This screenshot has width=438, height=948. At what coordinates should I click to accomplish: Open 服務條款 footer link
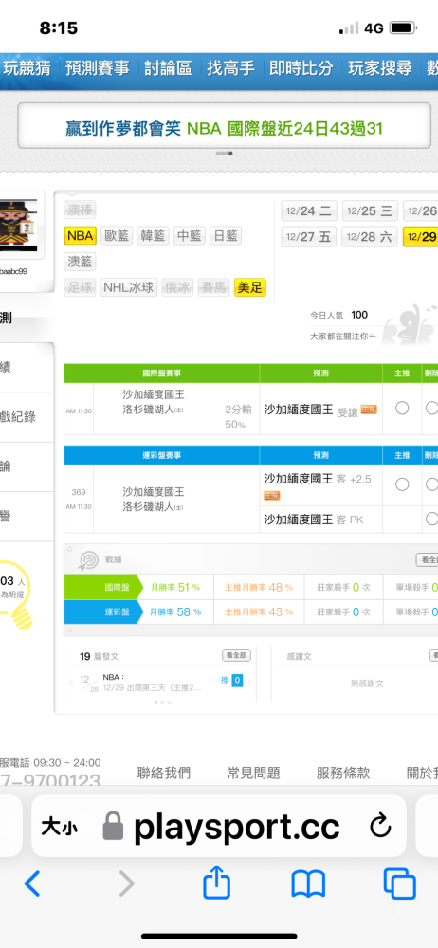tap(343, 773)
